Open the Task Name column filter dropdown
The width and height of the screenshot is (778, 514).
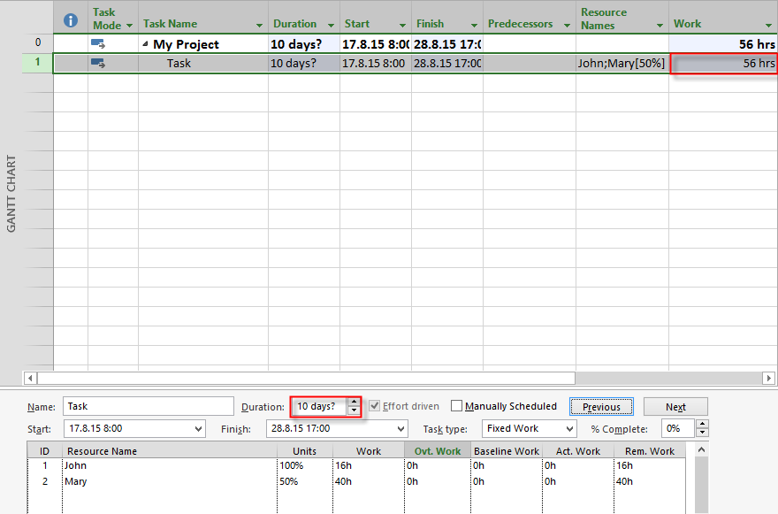(x=259, y=25)
